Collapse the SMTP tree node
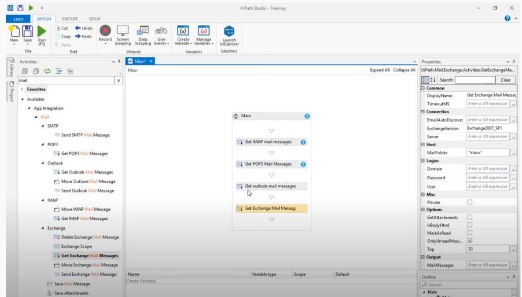This screenshot has width=522, height=297. point(43,126)
